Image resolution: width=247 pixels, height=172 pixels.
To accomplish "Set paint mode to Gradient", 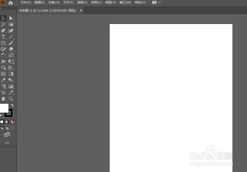I will (7, 122).
